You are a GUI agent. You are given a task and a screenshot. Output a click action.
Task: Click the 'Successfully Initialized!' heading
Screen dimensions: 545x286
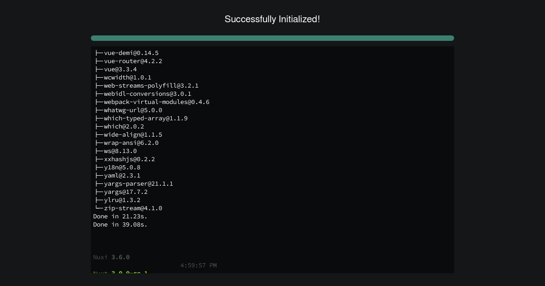[272, 19]
